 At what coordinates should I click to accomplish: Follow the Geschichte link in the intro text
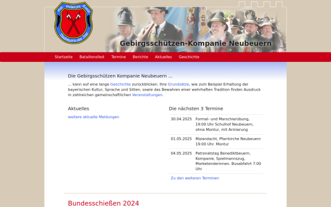coord(120,84)
